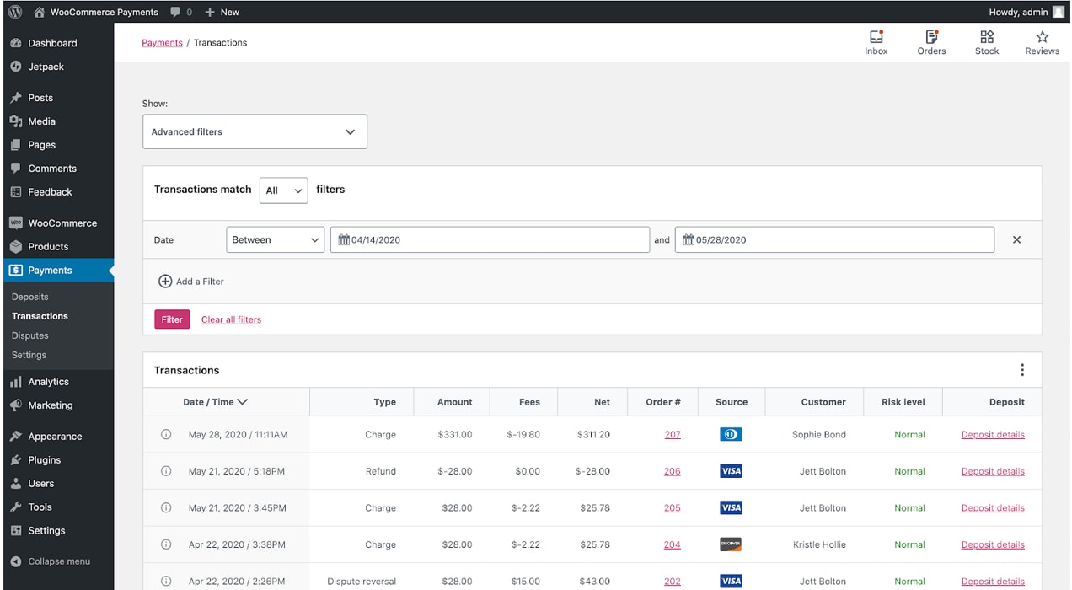Image resolution: width=1072 pixels, height=590 pixels.
Task: Open order number 207 link
Action: coord(672,435)
